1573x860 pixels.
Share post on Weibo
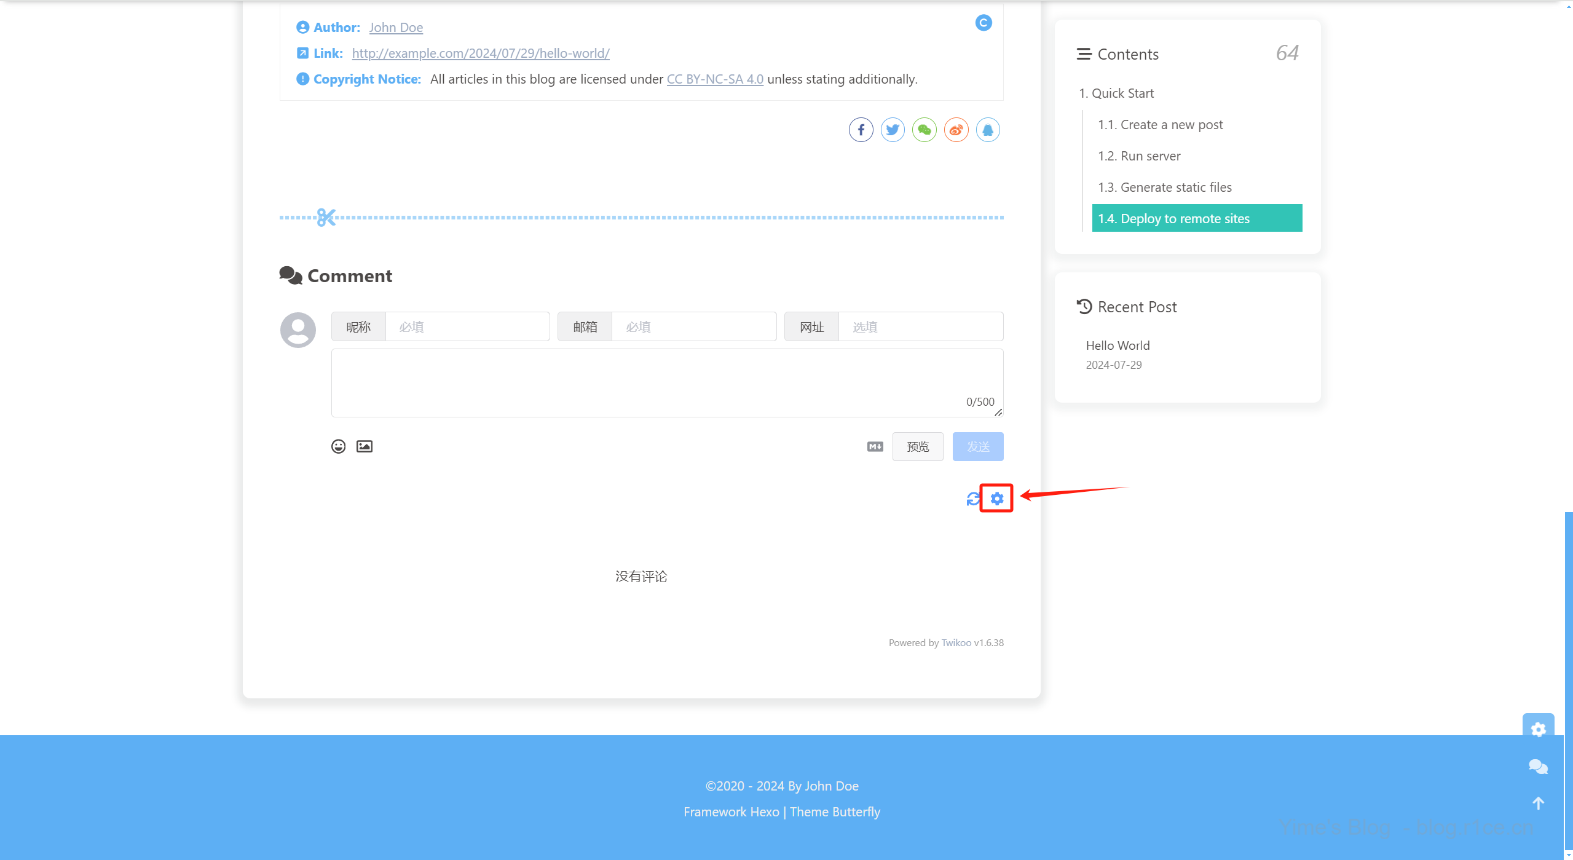pyautogui.click(x=956, y=130)
